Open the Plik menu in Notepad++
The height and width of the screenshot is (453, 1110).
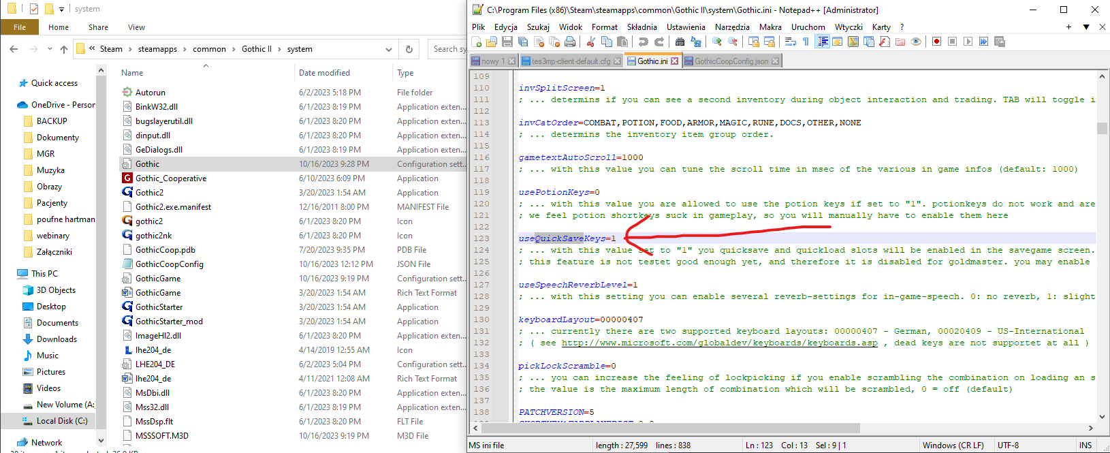tap(479, 27)
